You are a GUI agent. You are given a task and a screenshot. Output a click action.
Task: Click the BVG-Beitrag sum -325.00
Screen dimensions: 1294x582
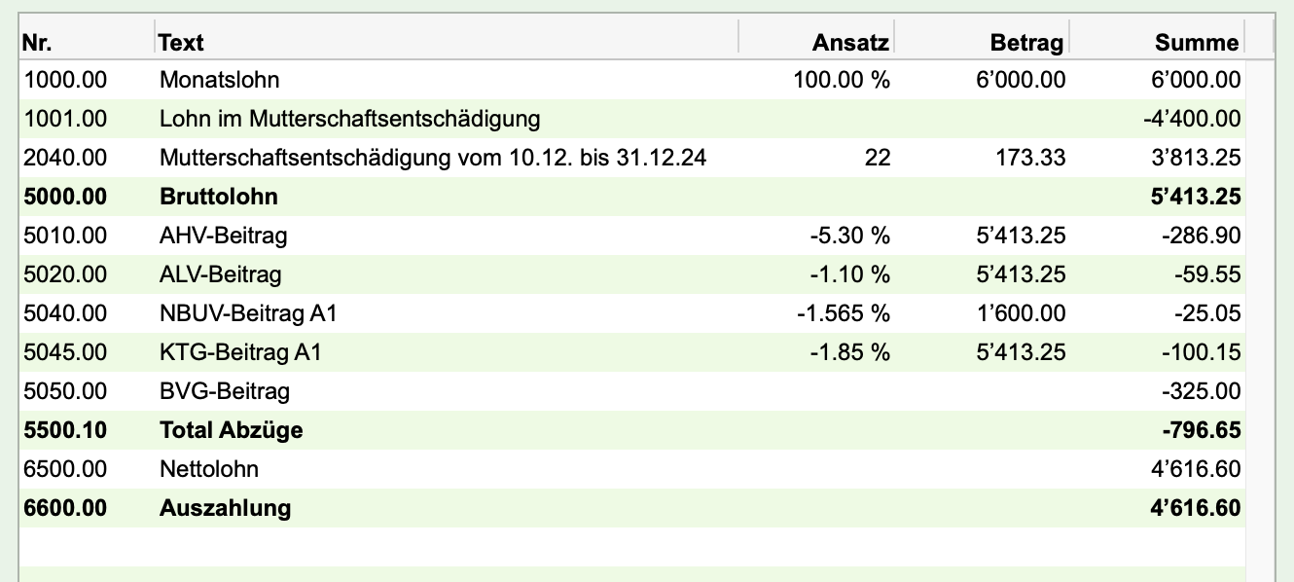(x=1201, y=391)
